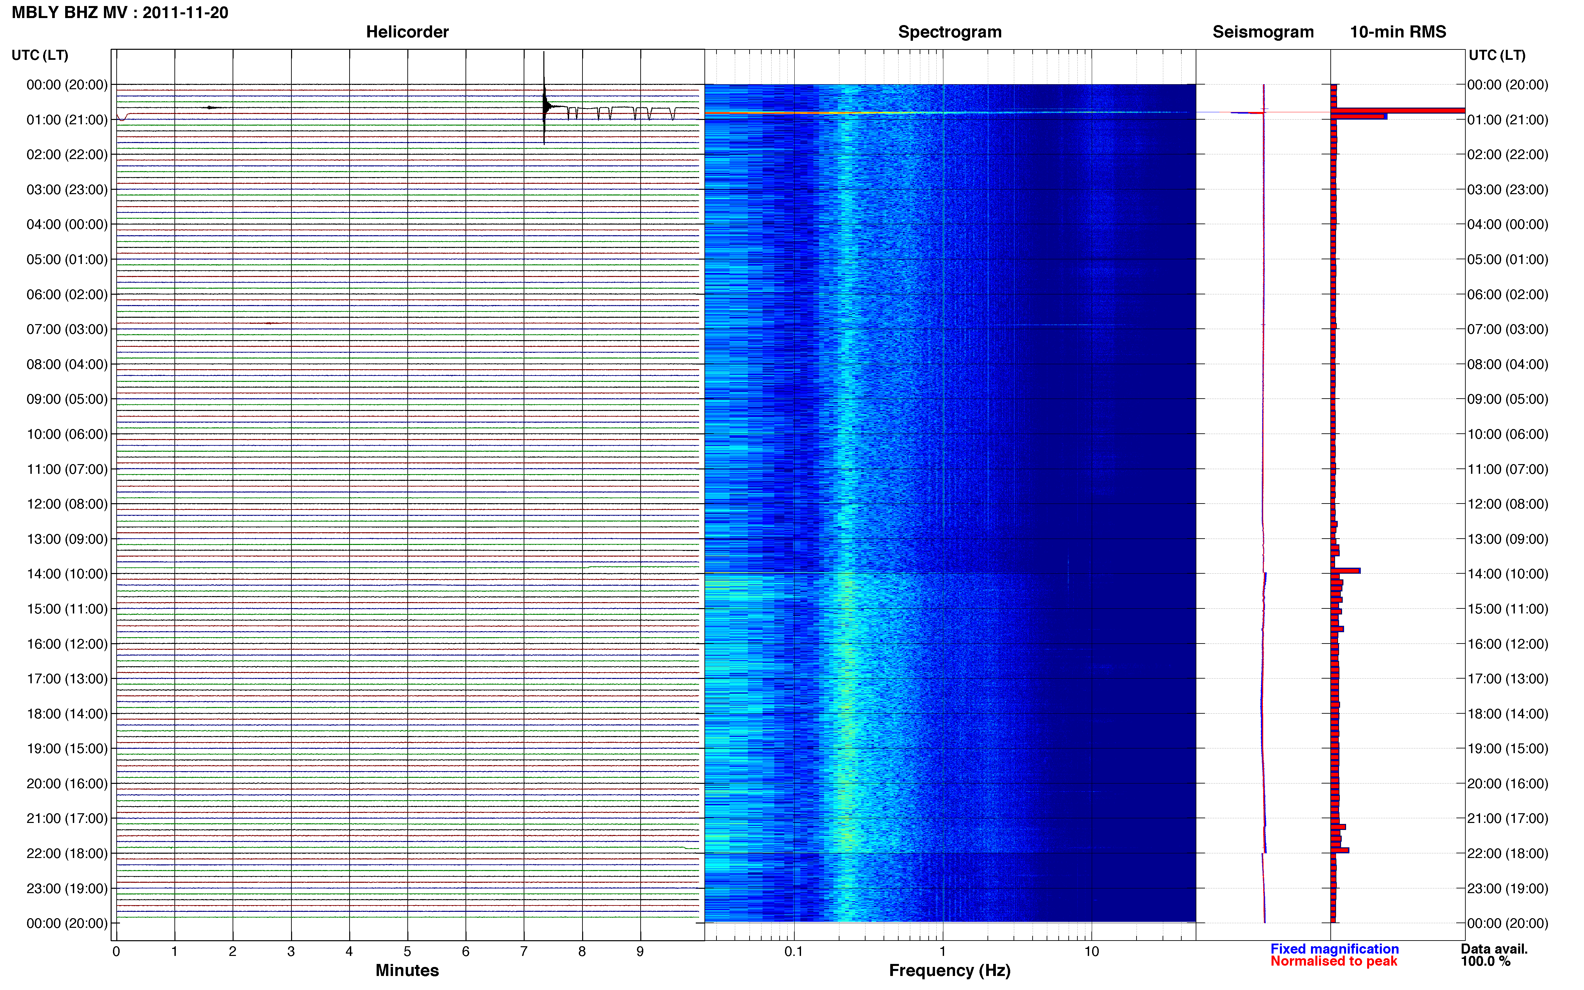Click the small black blip near minute 1.6 trace
This screenshot has width=1584, height=990.
[211, 107]
